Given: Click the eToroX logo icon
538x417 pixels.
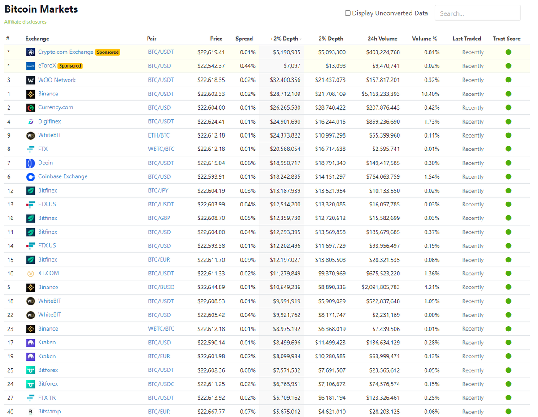Looking at the screenshot, I should [30, 66].
